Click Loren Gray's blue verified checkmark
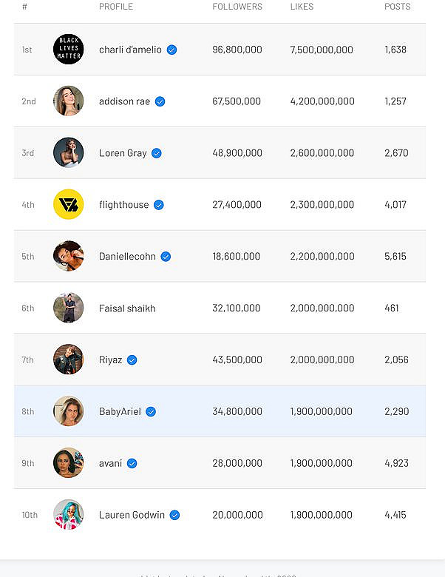 tap(157, 153)
